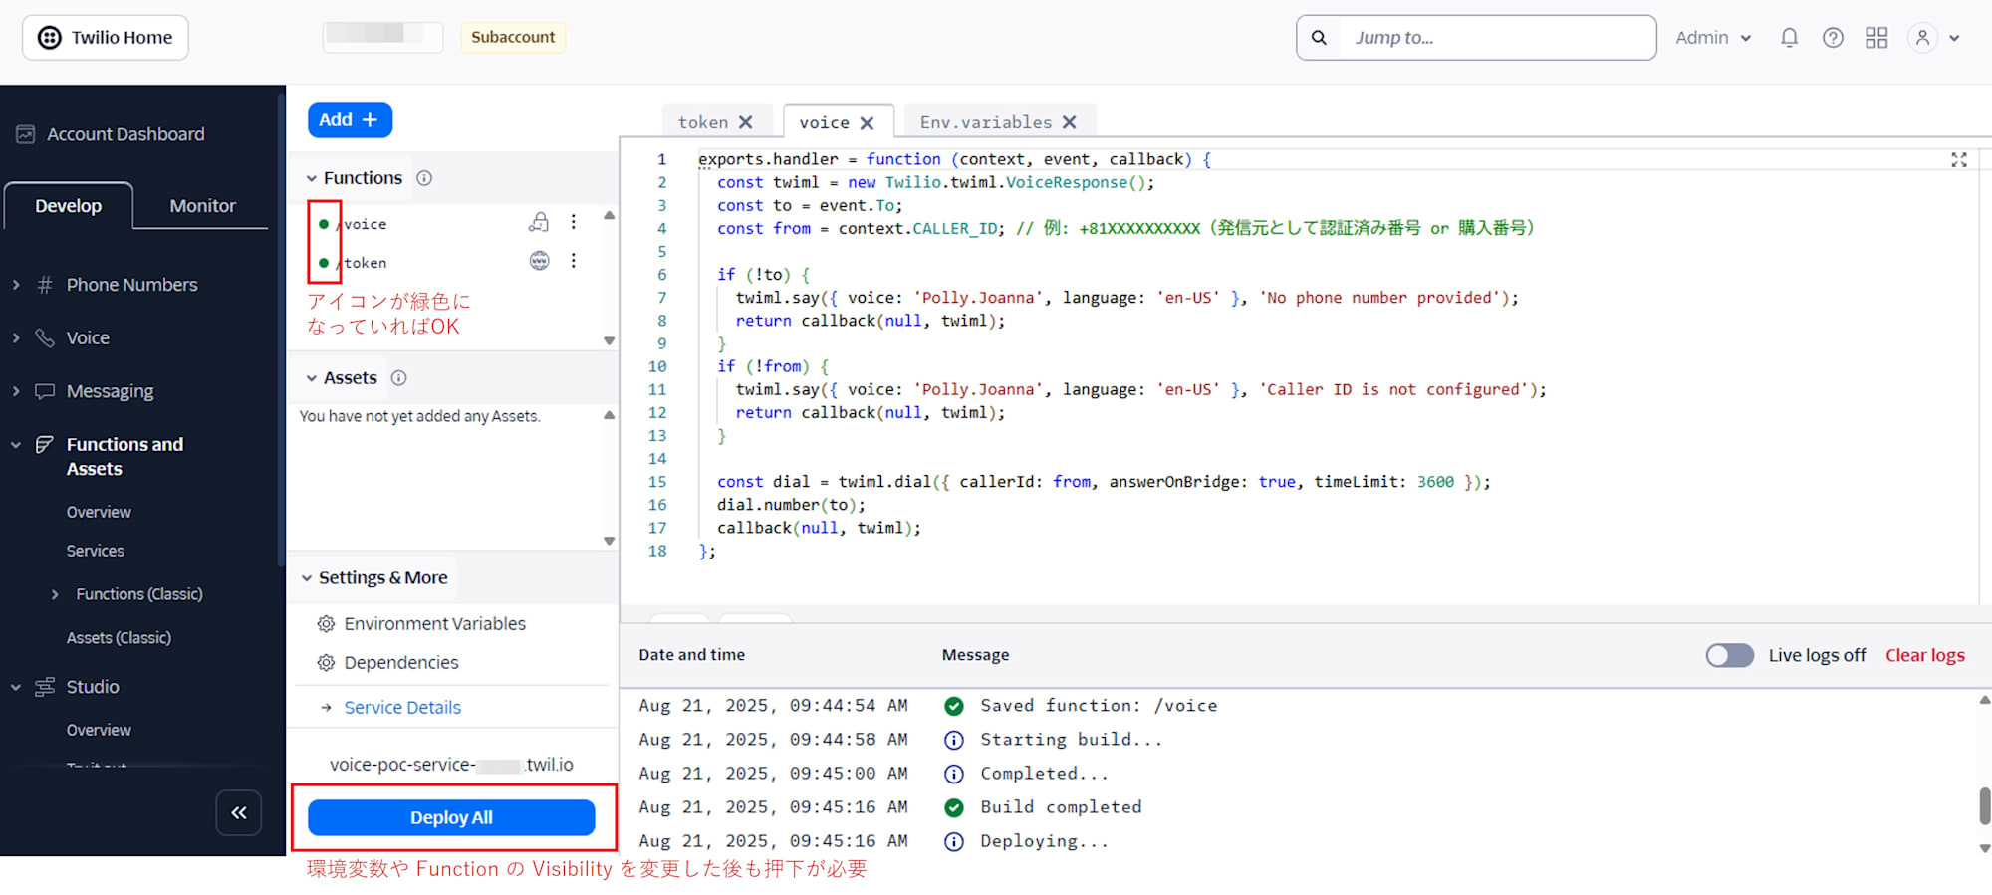Image resolution: width=1992 pixels, height=895 pixels.
Task: Open the user profile avatar icon
Action: tap(1922, 38)
